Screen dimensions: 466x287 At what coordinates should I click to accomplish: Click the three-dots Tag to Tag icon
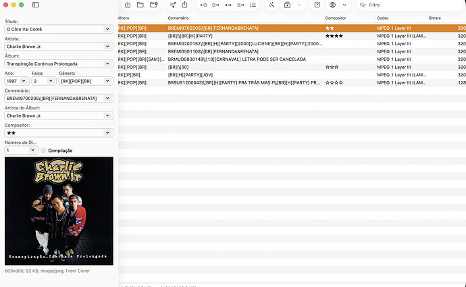228,5
